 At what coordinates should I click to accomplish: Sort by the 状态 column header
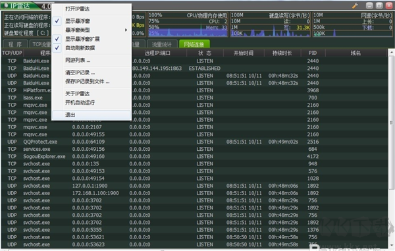205,53
